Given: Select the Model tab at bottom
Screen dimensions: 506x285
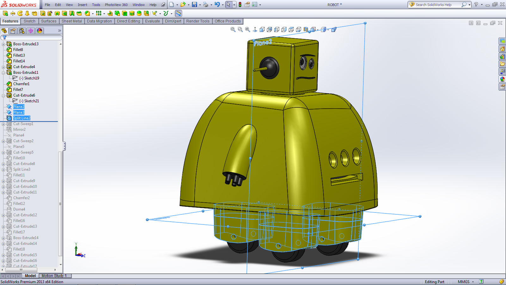Looking at the screenshot, I should tap(30, 276).
